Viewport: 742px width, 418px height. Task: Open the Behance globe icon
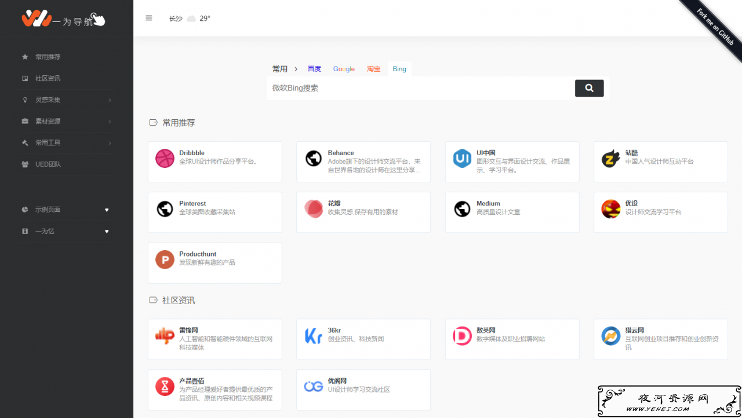click(x=314, y=158)
